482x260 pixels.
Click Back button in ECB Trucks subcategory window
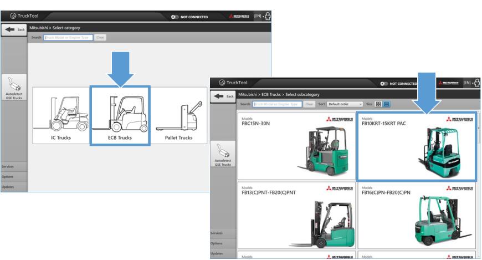[223, 96]
